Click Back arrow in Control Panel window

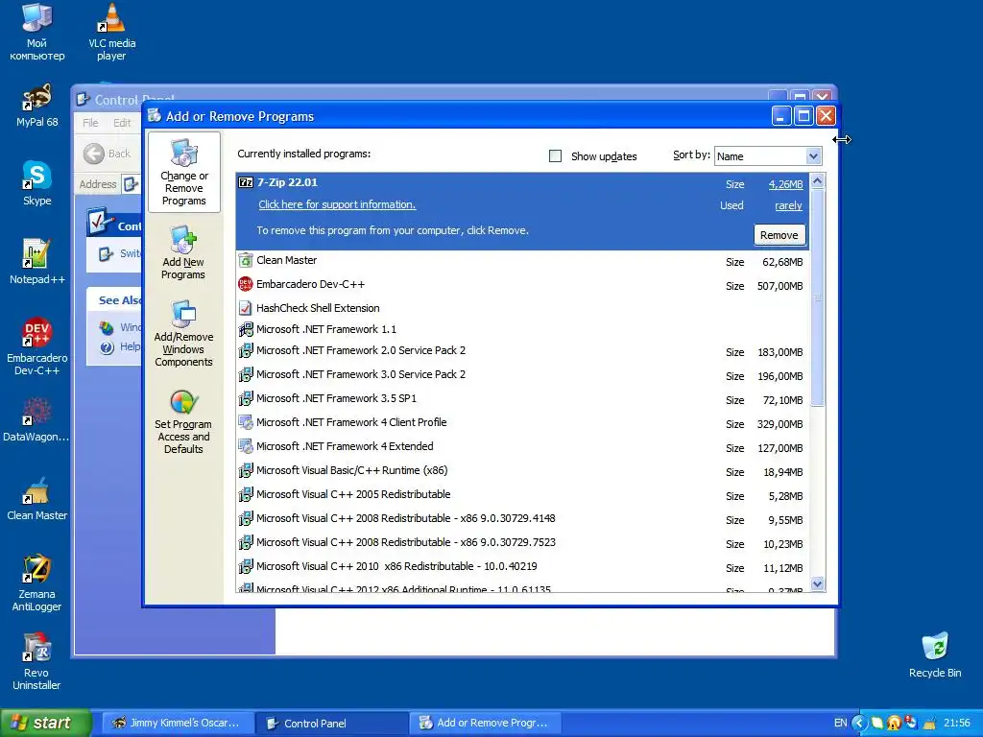94,154
